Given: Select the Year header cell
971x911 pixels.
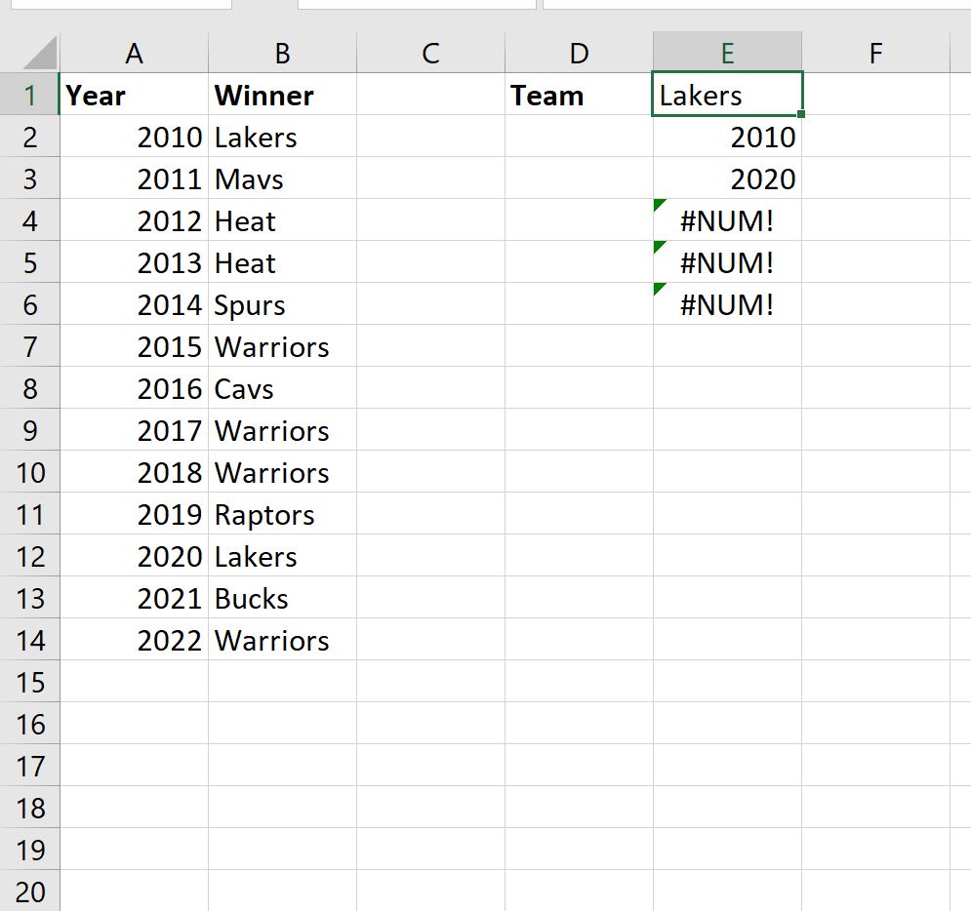Looking at the screenshot, I should [x=135, y=96].
